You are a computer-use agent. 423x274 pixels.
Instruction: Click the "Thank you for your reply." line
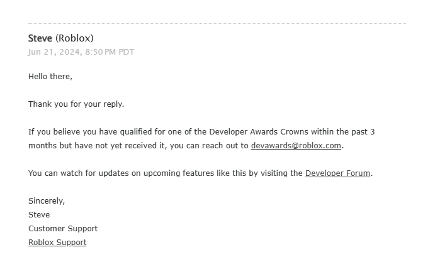(76, 104)
